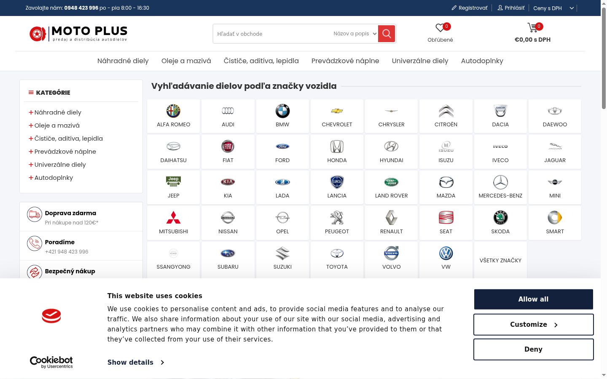Viewport: 607px width, 379px height.
Task: Select the Audi brand logo
Action: pyautogui.click(x=228, y=111)
